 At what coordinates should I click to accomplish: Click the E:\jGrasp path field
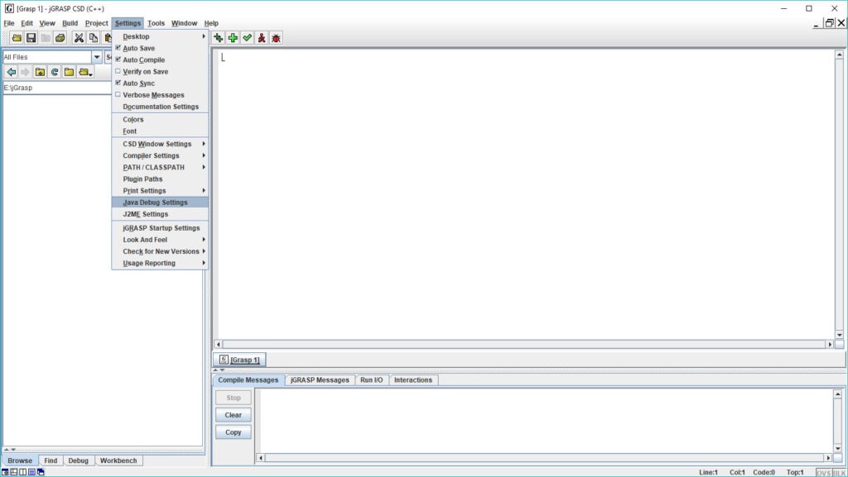(57, 88)
